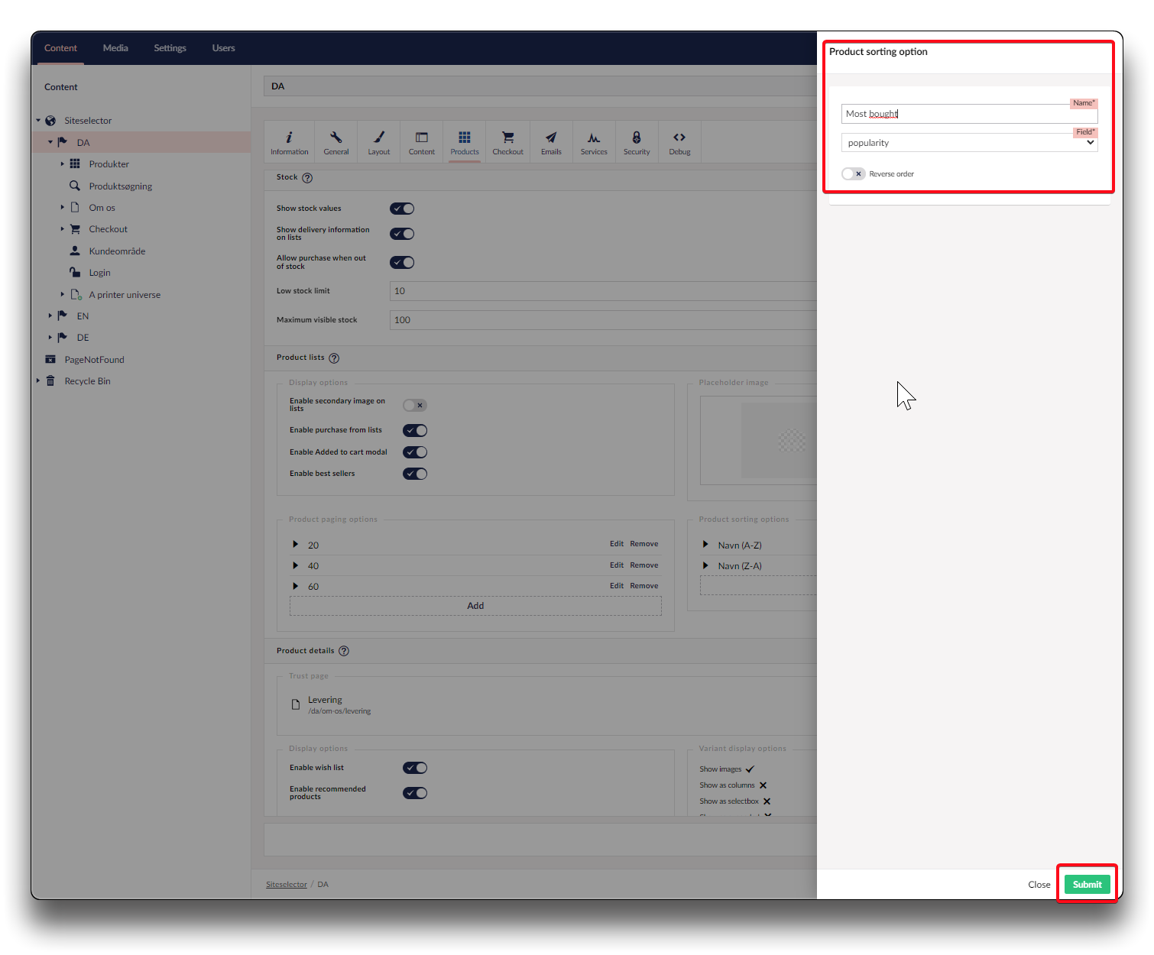This screenshot has width=1154, height=955.
Task: Toggle Enable purchase from lists
Action: [x=415, y=431]
